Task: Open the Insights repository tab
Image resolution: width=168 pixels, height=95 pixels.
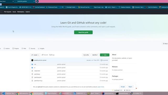Action: click(41, 49)
